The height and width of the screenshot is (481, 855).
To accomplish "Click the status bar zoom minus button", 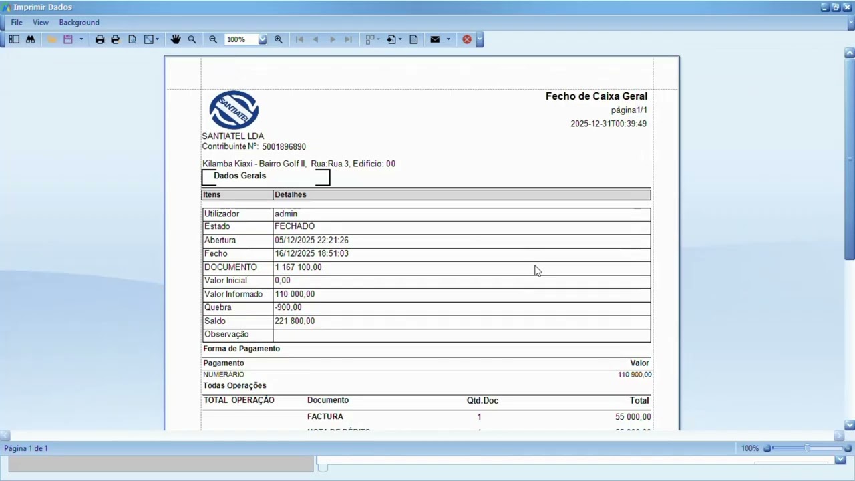I will point(767,448).
